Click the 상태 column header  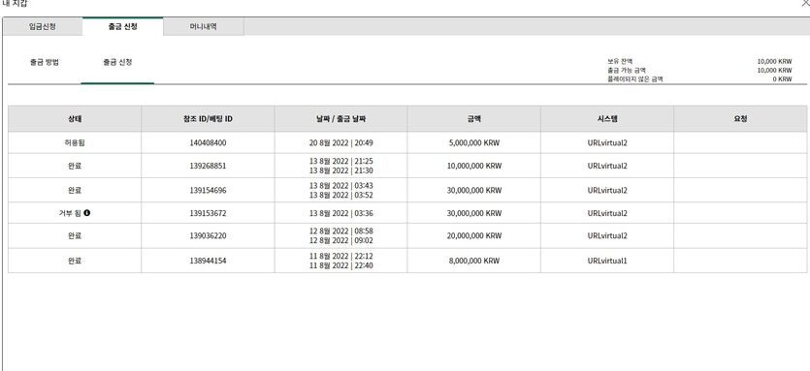[75, 119]
